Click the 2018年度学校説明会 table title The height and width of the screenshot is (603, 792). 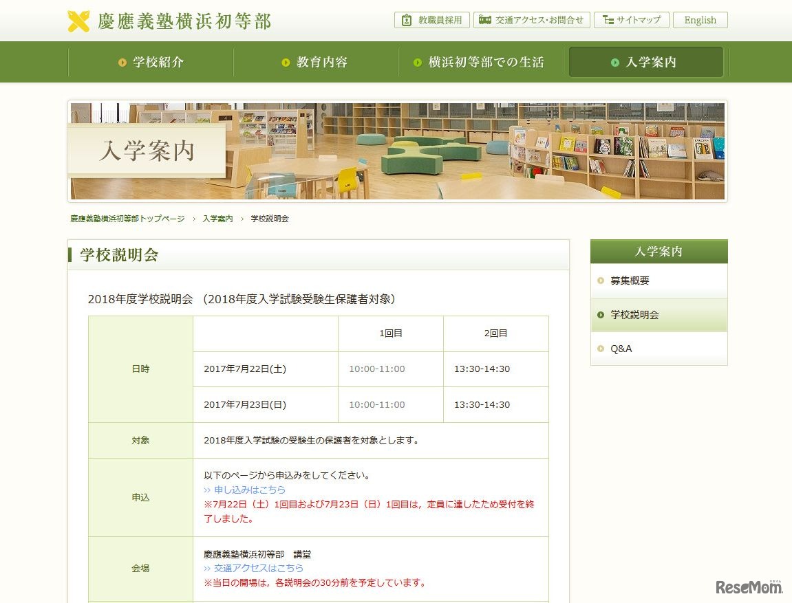click(x=242, y=299)
